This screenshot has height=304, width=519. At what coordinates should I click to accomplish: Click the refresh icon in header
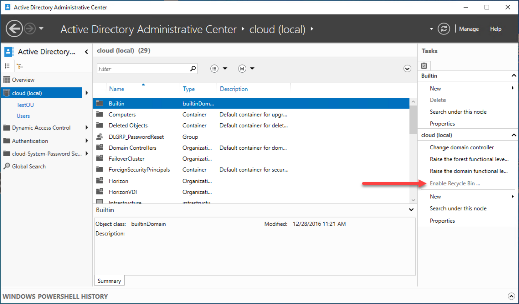(x=443, y=29)
